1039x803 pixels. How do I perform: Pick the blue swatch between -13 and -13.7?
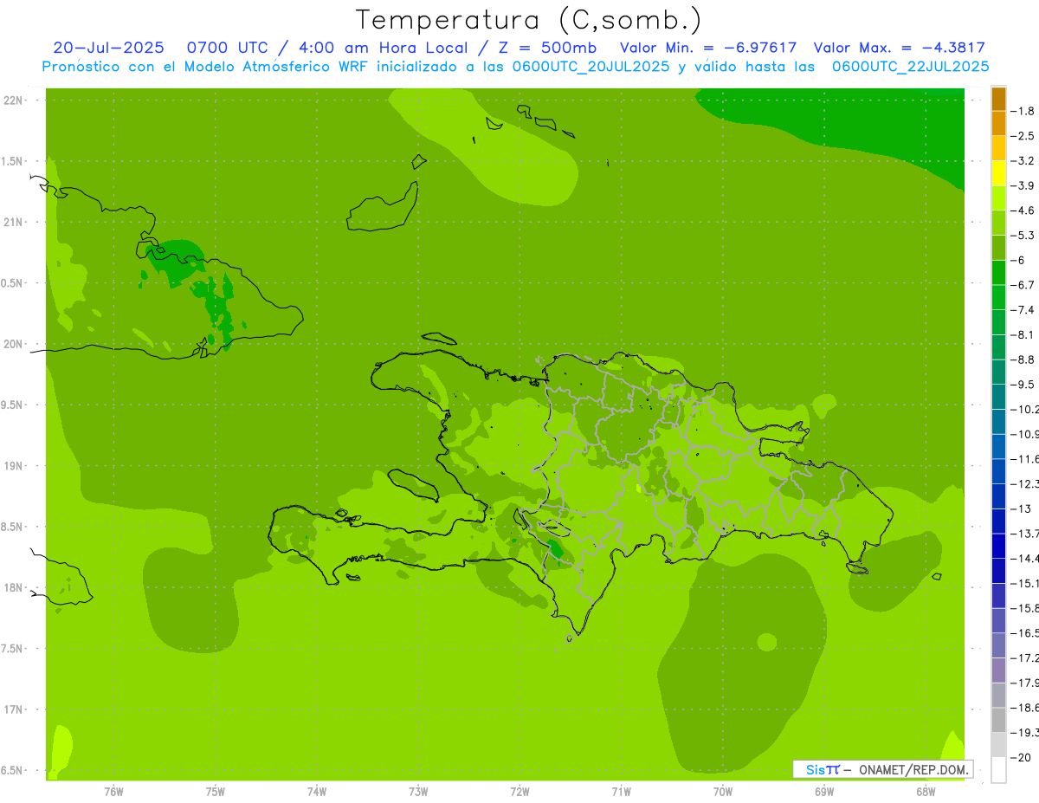click(998, 521)
